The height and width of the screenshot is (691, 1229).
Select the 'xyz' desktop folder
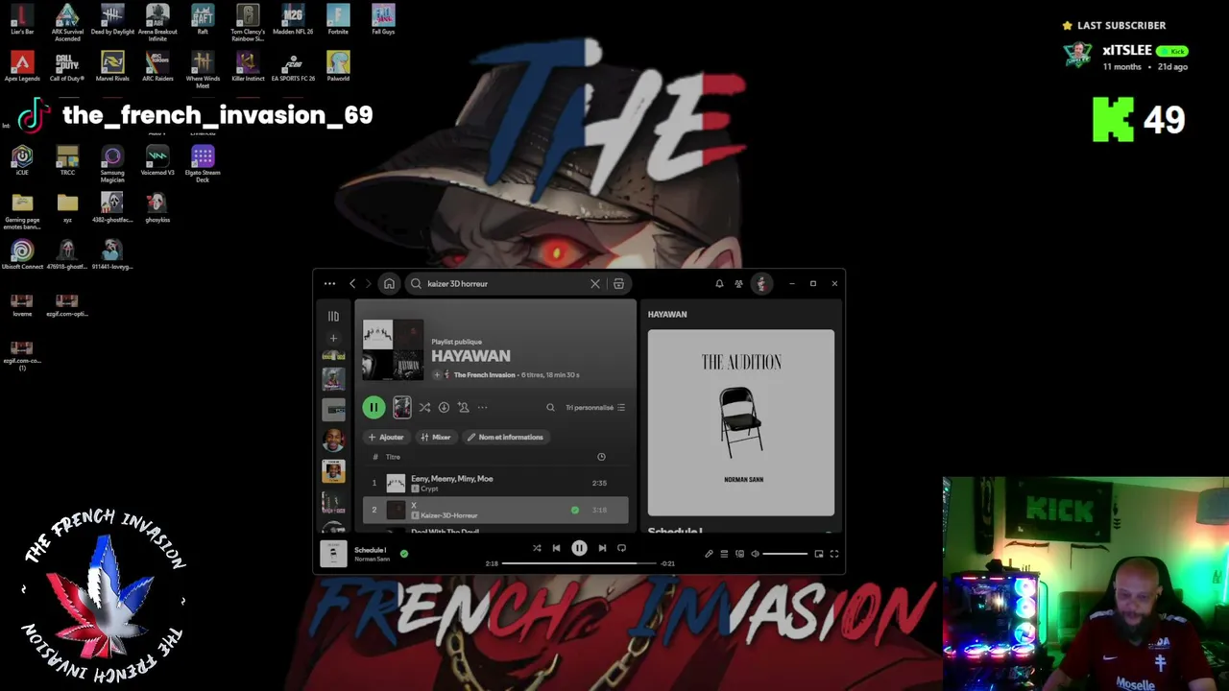[x=67, y=207]
